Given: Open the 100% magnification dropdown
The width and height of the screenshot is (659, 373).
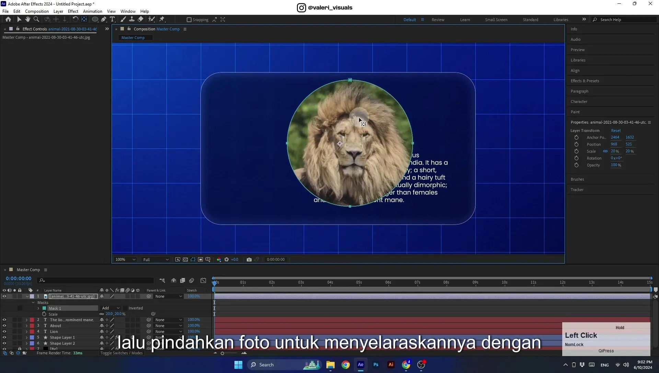Looking at the screenshot, I should click(x=126, y=260).
